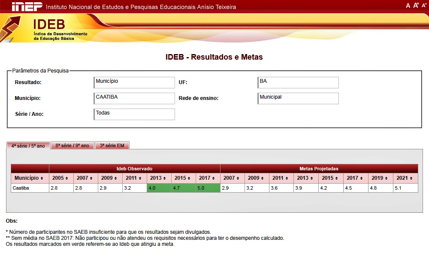This screenshot has height=263, width=429.
Task: Open the 3ª série EM tab
Action: tap(112, 145)
